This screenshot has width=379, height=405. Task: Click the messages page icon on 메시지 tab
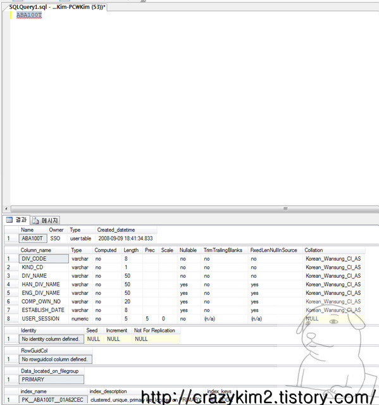point(35,221)
